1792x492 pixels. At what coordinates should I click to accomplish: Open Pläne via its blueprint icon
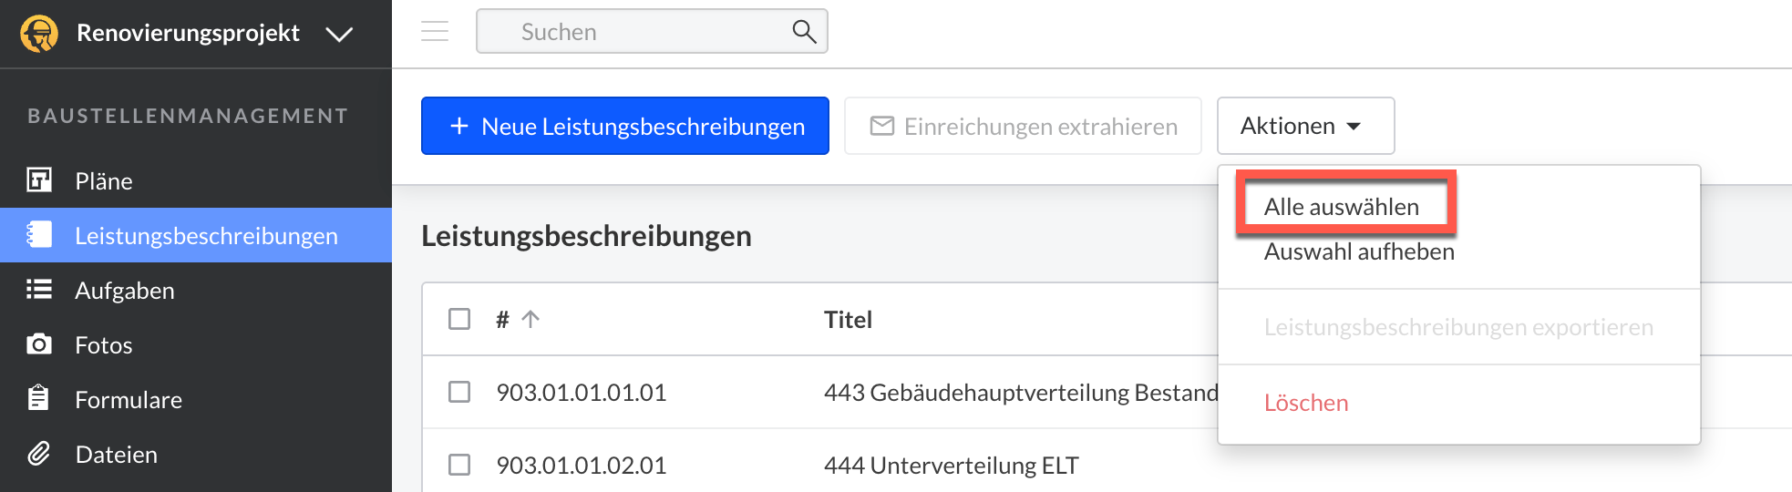point(39,180)
